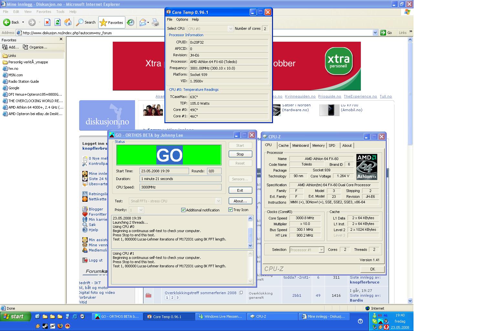Open the Prisguide.no link
The width and height of the screenshot is (492, 331).
tap(330, 96)
